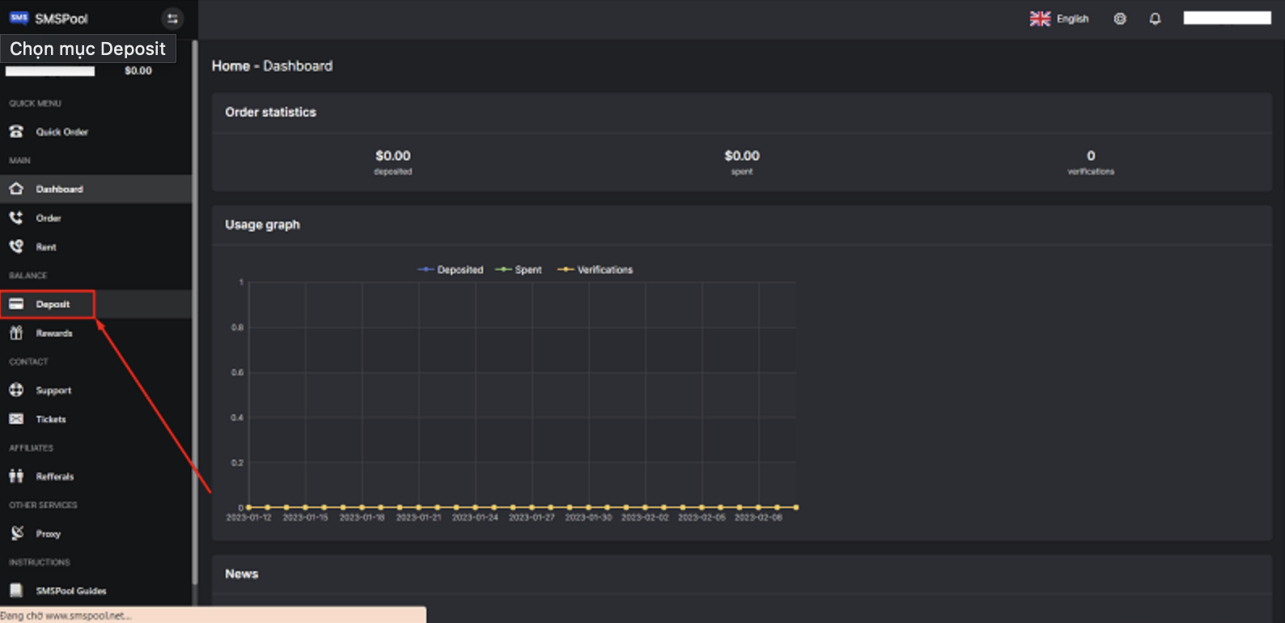
Task: Toggle Verifications series in graph legend
Action: [596, 269]
